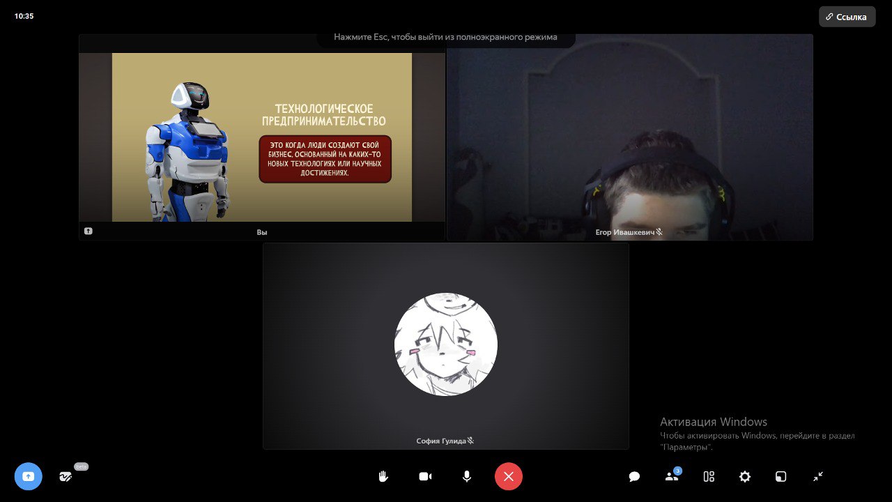892x502 pixels.
Task: Click the muted mic icon next to Егор Ивашкевич
Action: [x=659, y=232]
